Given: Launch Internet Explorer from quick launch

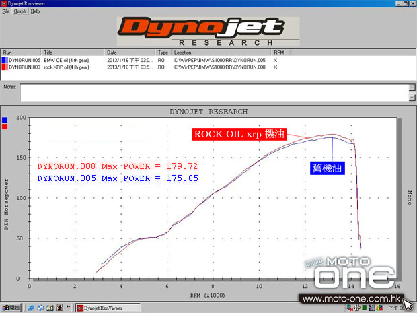Looking at the screenshot, I should point(31,308).
